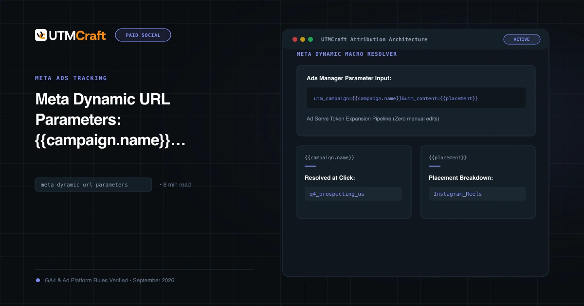This screenshot has height=306, width=584.
Task: Click the utm_campaign parameter code field
Action: 416,98
